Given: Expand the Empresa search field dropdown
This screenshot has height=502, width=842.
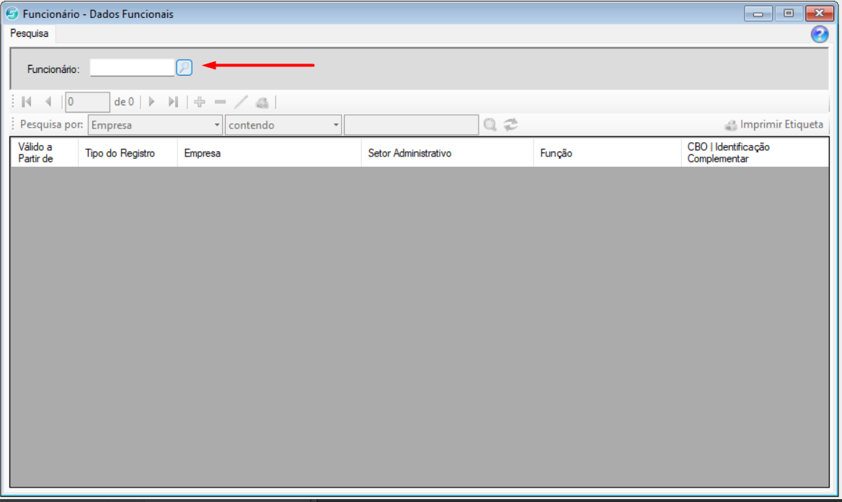Looking at the screenshot, I should tap(218, 125).
